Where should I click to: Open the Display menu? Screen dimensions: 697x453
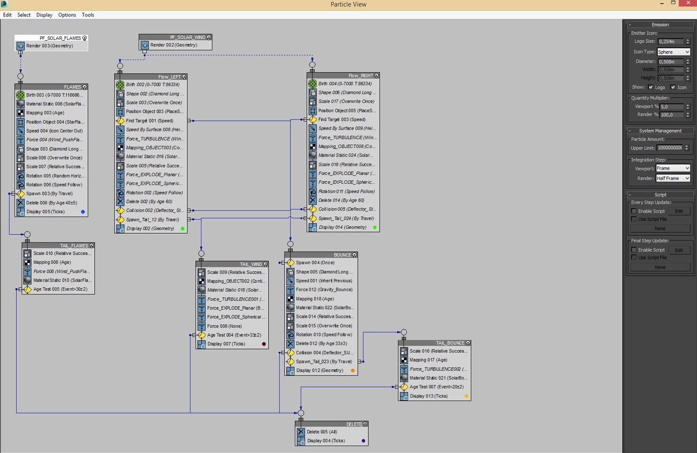click(44, 15)
